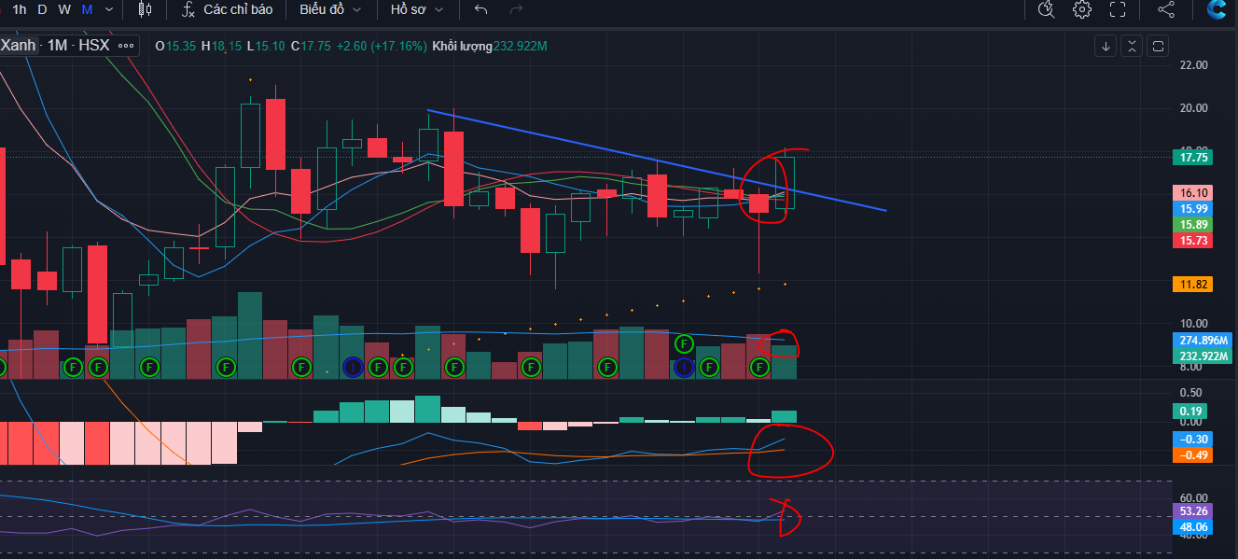Image resolution: width=1238 pixels, height=559 pixels.
Task: Open the Hồ sơ dropdown
Action: [x=417, y=9]
